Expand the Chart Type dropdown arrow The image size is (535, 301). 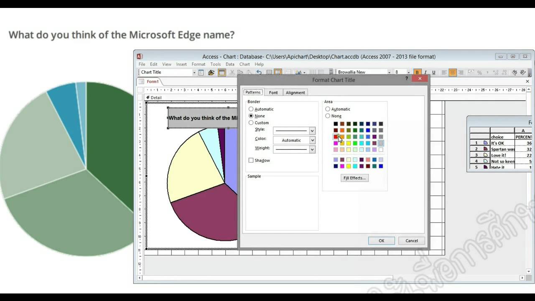(304, 72)
